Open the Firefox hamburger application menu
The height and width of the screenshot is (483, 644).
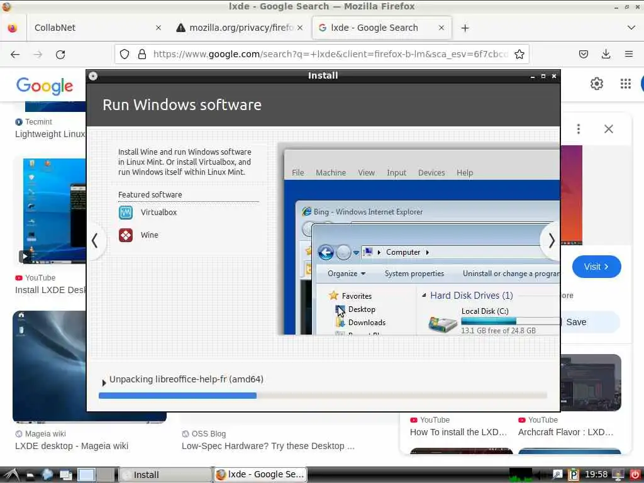pos(629,54)
